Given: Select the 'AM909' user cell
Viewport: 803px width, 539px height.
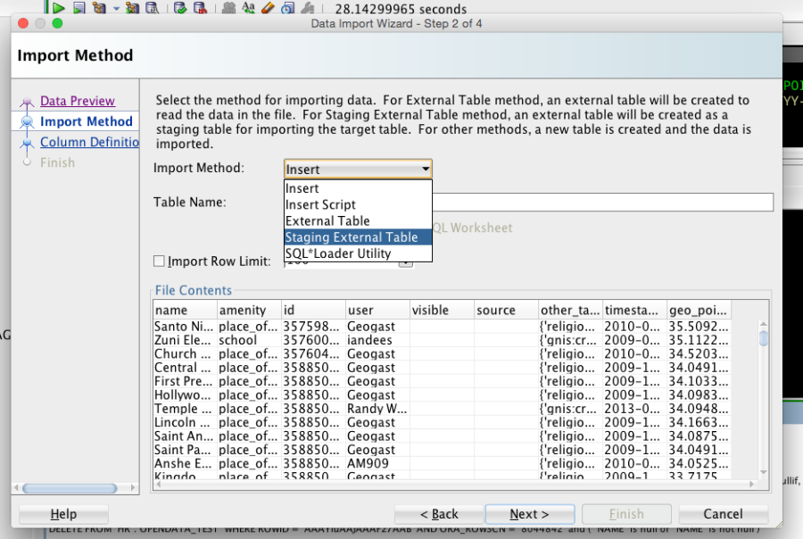Looking at the screenshot, I should pos(378,464).
